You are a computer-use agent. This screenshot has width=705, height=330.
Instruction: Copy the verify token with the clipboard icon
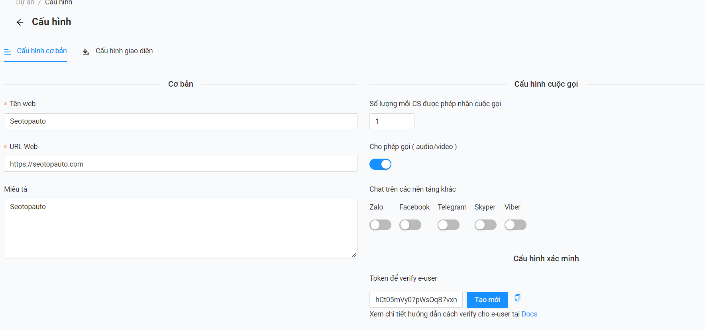pyautogui.click(x=517, y=298)
